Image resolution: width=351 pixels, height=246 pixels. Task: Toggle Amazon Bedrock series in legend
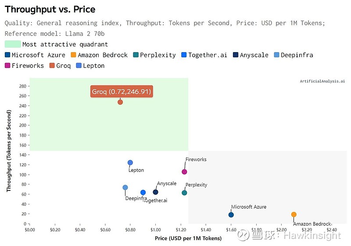pyautogui.click(x=102, y=55)
